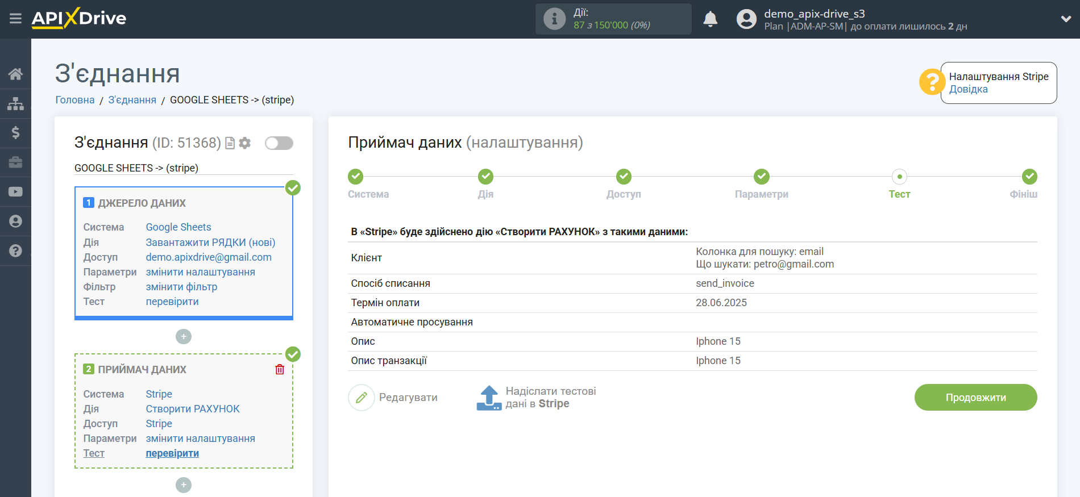
Task: Click the yellow help question icon
Action: click(x=932, y=82)
